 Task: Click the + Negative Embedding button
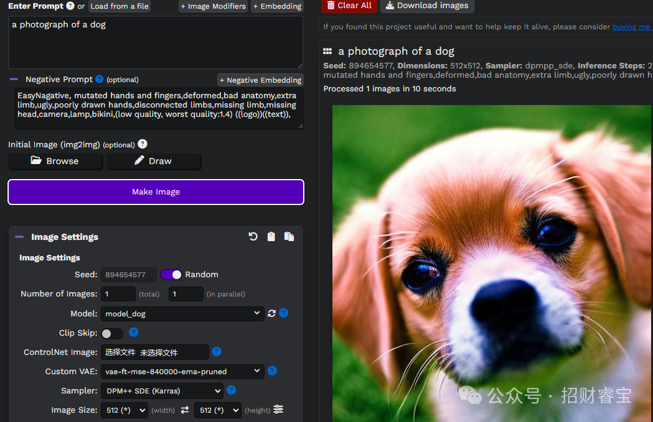tap(260, 80)
